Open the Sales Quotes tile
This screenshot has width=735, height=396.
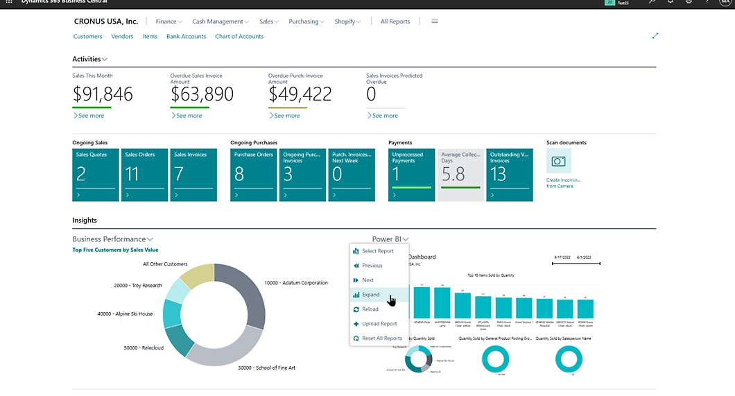(x=96, y=175)
